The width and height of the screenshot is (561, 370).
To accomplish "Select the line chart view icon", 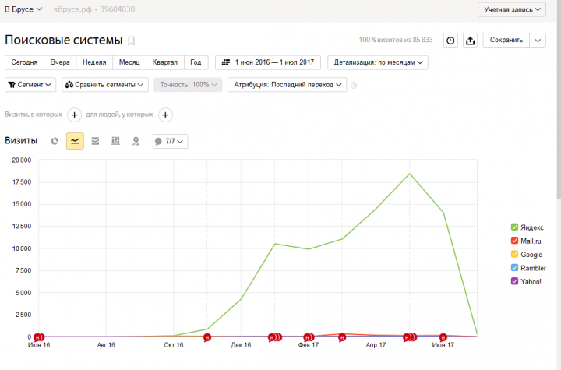I will 75,141.
